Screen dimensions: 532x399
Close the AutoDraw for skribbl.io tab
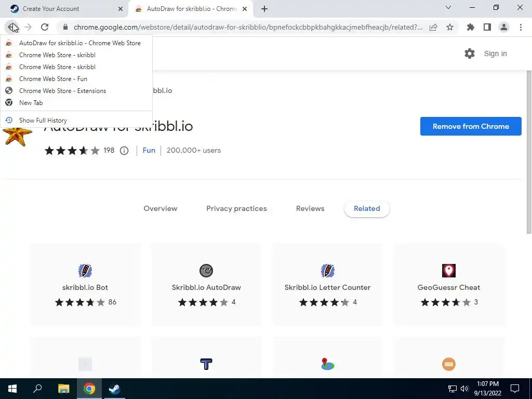pyautogui.click(x=245, y=9)
